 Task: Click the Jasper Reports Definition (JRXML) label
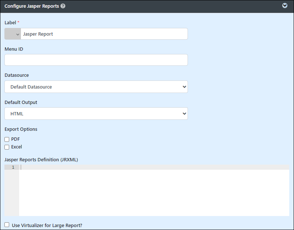pyautogui.click(x=41, y=159)
